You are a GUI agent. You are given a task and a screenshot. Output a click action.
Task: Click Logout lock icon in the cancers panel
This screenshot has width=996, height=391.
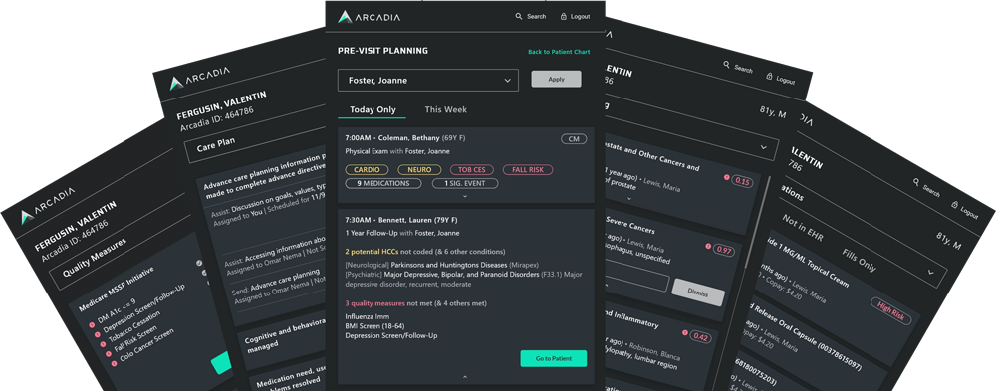coord(769,77)
